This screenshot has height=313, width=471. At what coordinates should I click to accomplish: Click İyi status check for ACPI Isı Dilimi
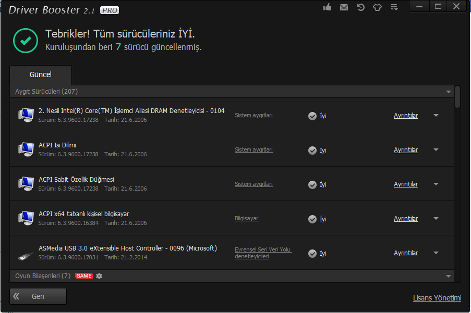tap(312, 150)
